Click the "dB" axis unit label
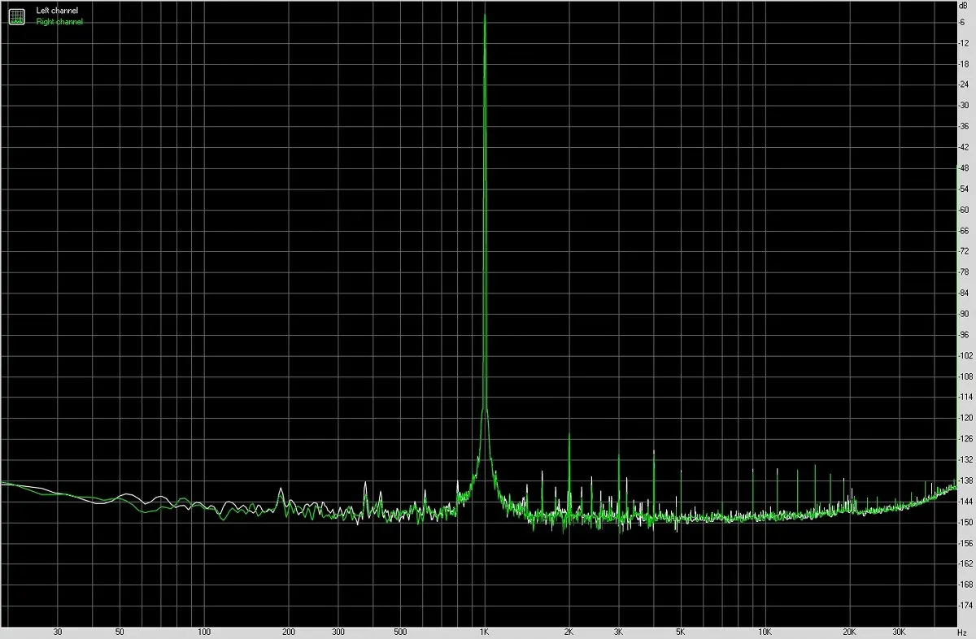This screenshot has height=639, width=976. pyautogui.click(x=963, y=7)
